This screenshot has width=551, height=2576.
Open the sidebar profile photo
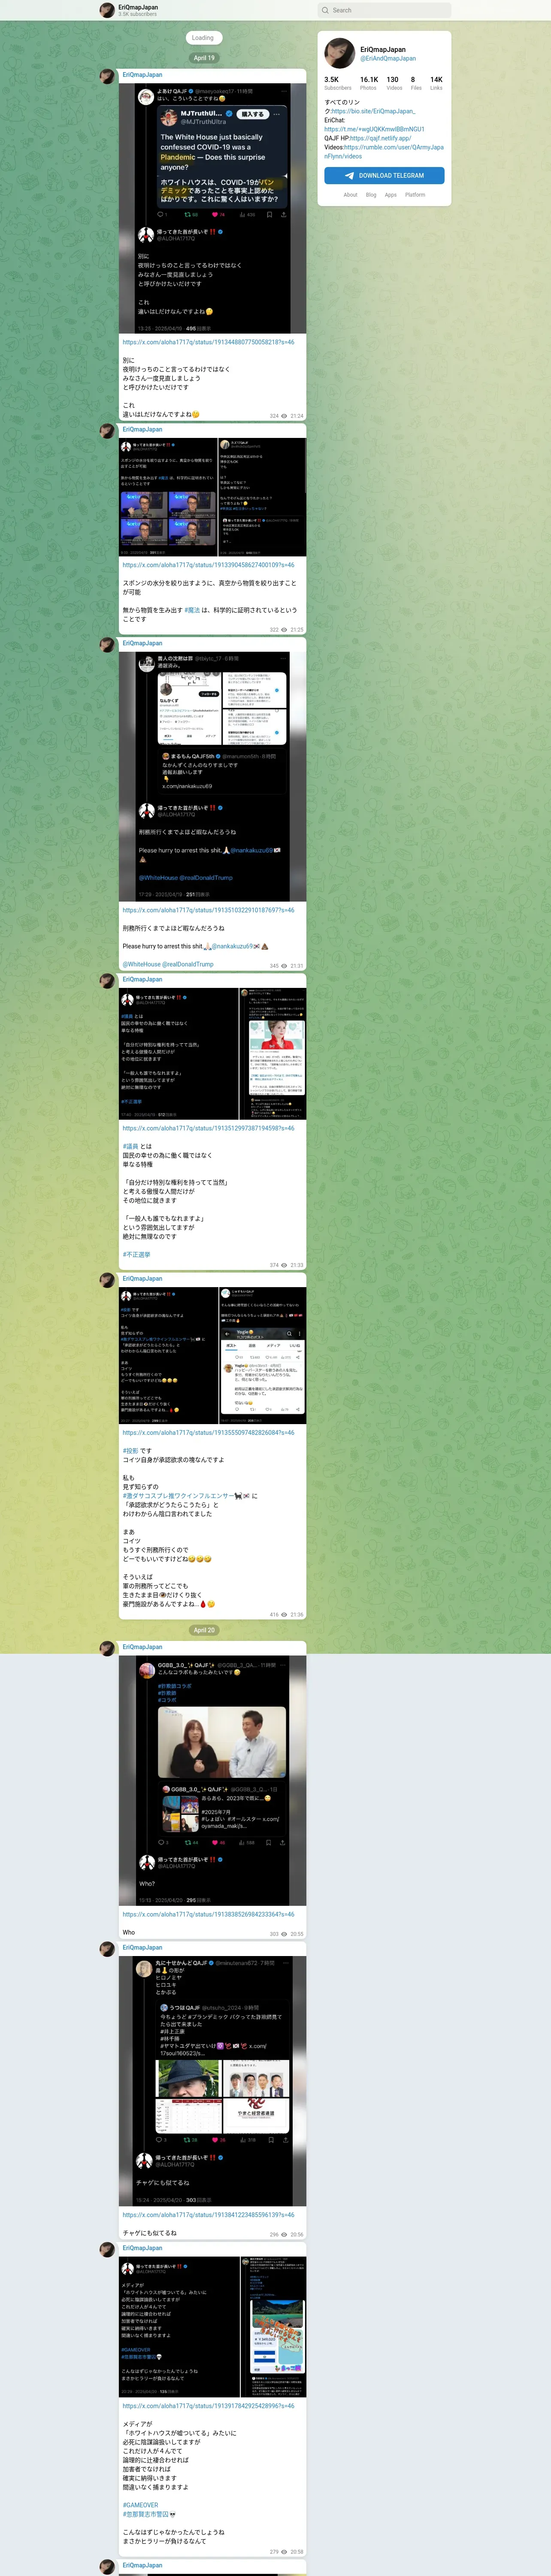click(x=340, y=53)
